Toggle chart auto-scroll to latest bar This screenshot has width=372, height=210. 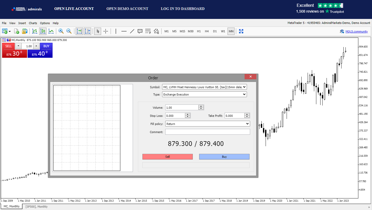click(79, 31)
